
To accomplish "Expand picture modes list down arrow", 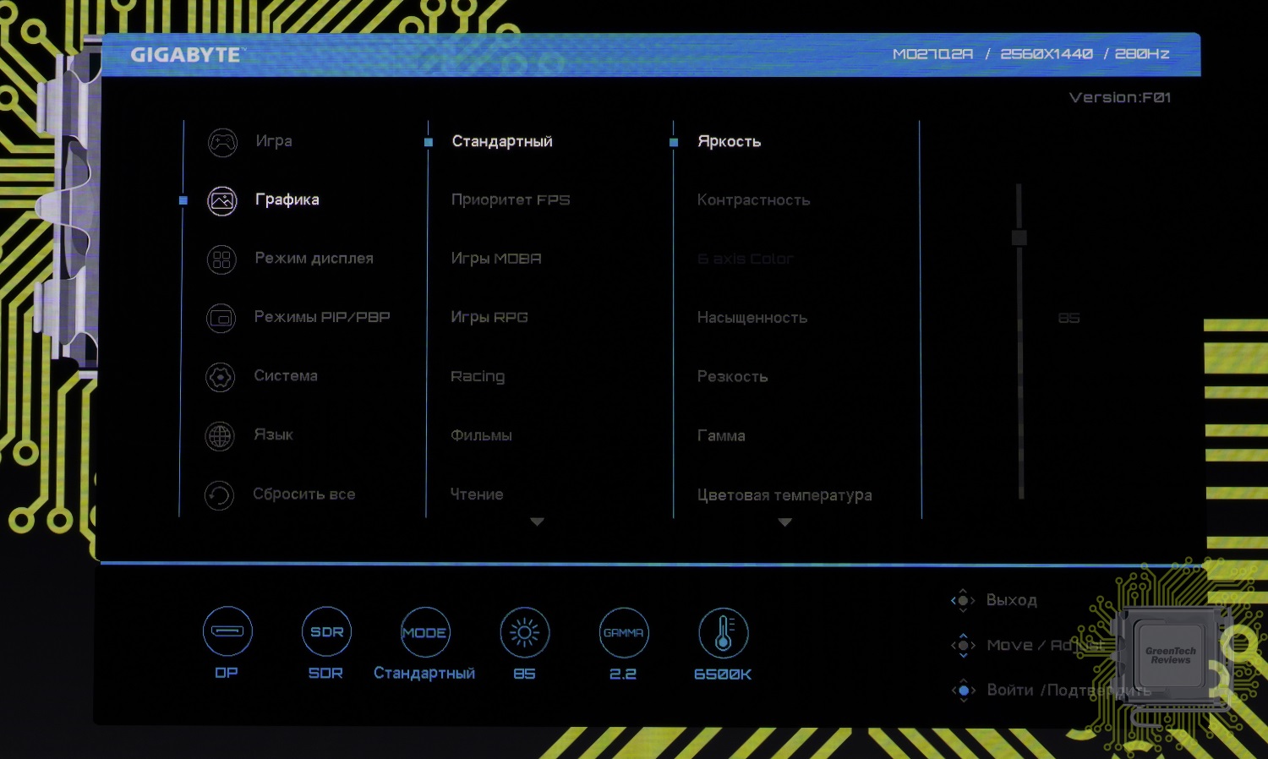I will [537, 522].
